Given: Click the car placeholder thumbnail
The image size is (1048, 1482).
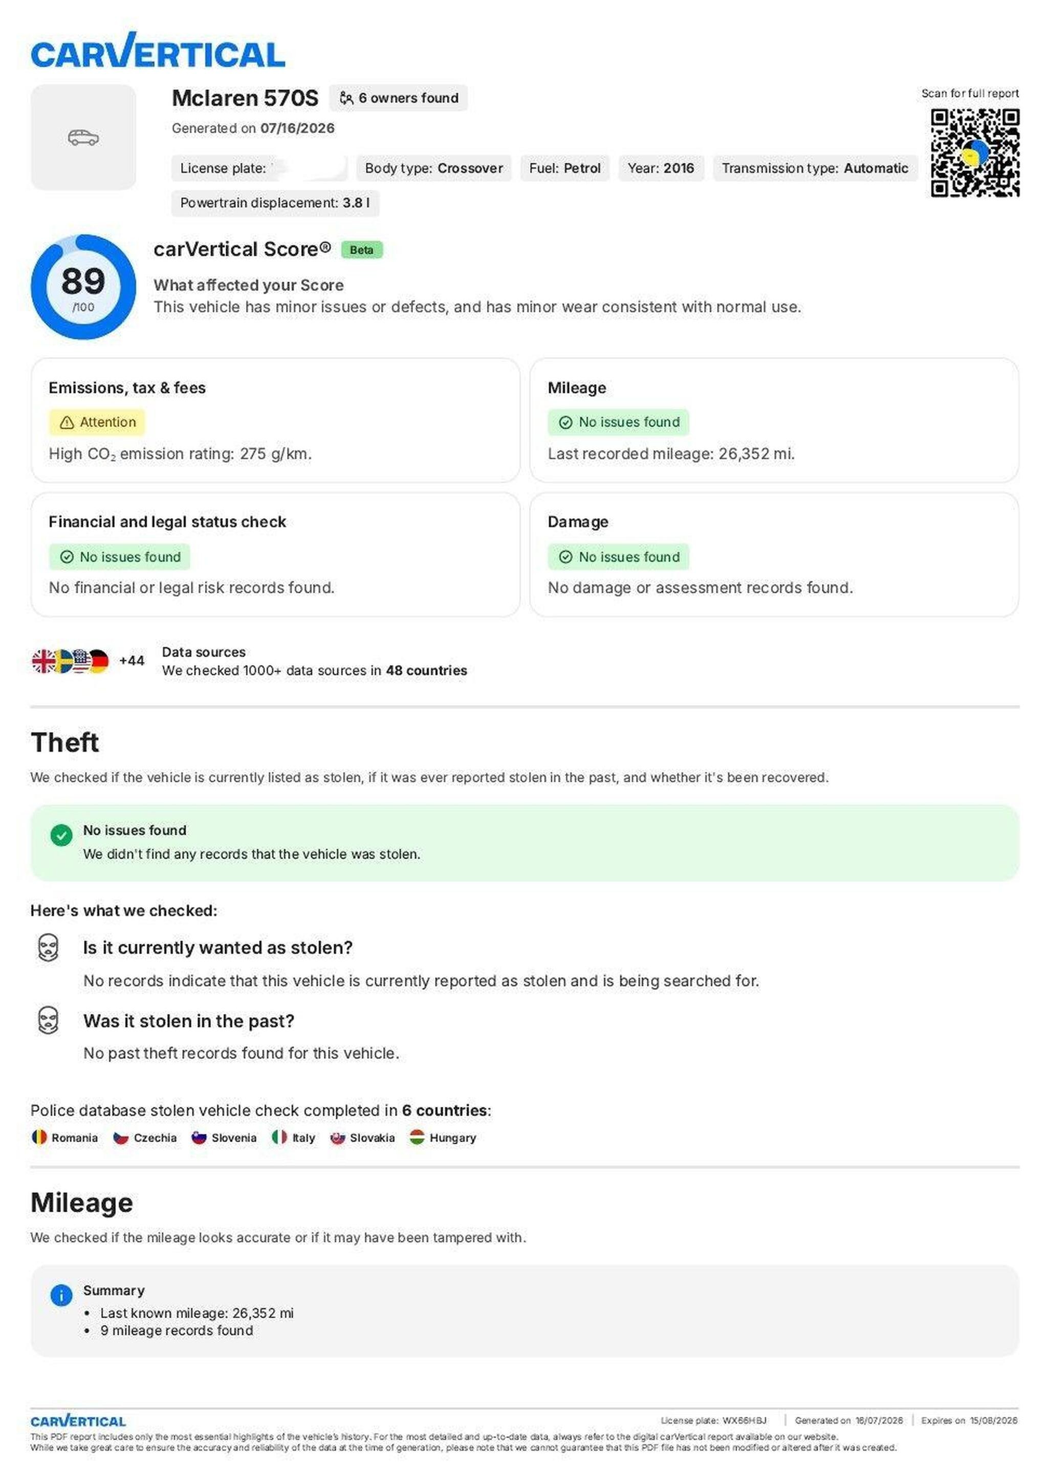Looking at the screenshot, I should coord(83,138).
